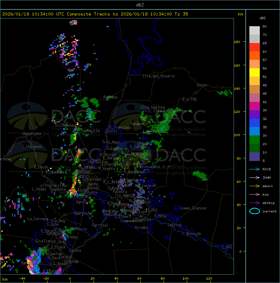Click the 'Potrerillos' place label

click(56, 186)
